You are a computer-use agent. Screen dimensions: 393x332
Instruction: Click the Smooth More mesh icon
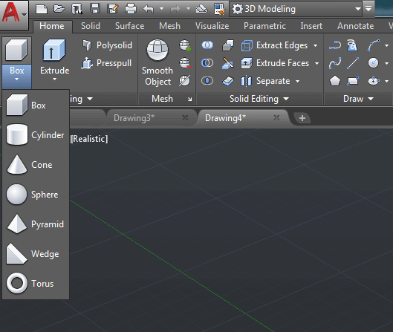[x=185, y=45]
